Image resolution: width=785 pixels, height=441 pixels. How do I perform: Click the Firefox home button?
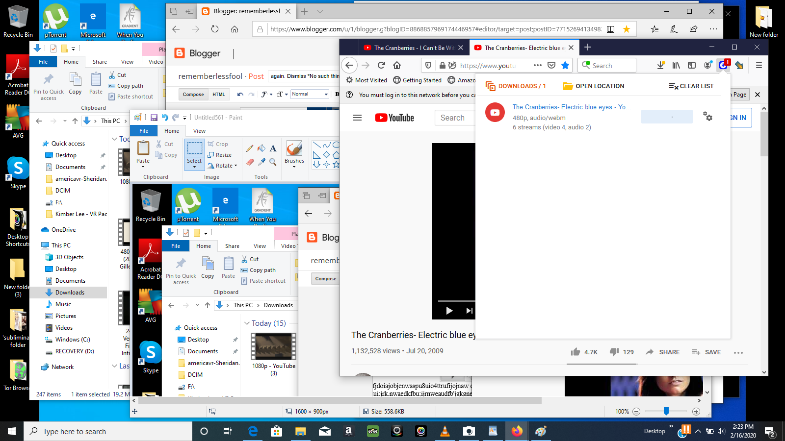pyautogui.click(x=397, y=65)
